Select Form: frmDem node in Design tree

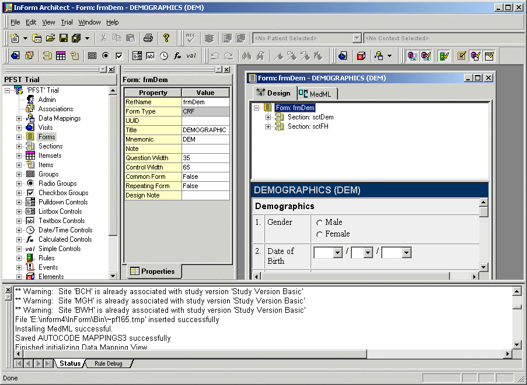coord(295,108)
